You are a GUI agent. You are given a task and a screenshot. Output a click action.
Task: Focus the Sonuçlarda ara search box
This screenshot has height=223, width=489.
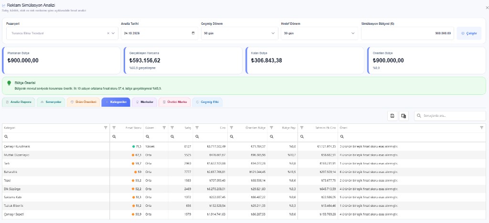tap(450, 116)
